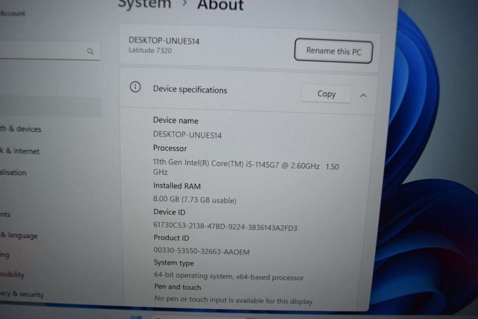Select the '8.00 GB (7.73 GB usable)' text
This screenshot has width=478, height=319.
[195, 200]
